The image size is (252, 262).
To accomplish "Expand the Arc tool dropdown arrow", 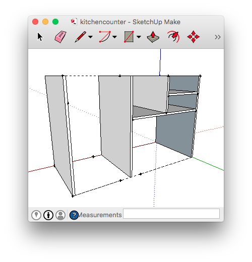I will tap(114, 37).
